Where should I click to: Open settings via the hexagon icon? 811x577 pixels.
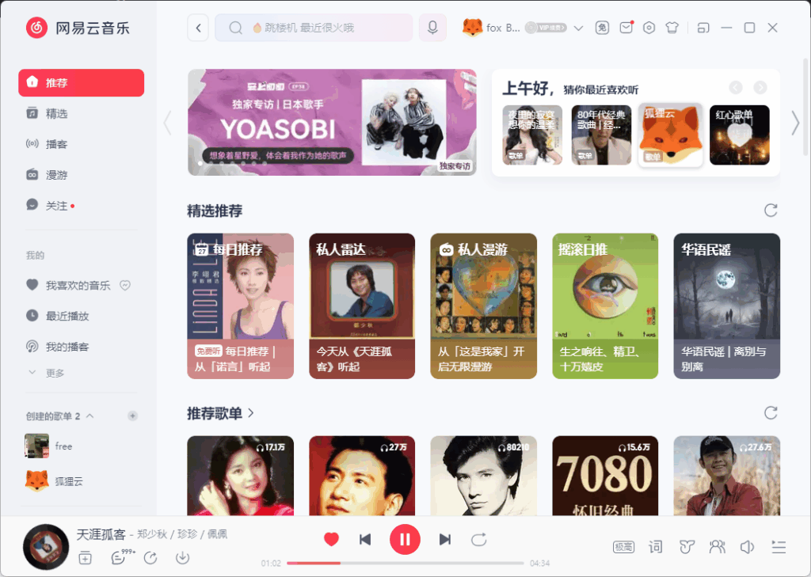[649, 28]
